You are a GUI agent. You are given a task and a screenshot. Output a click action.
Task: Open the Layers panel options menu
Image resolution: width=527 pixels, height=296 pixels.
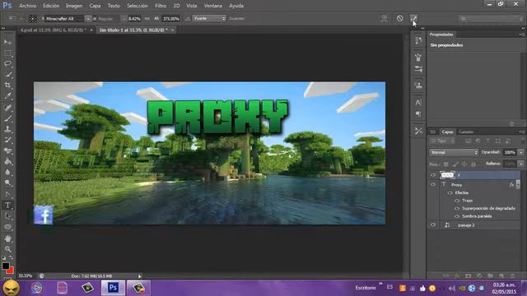coord(521,132)
